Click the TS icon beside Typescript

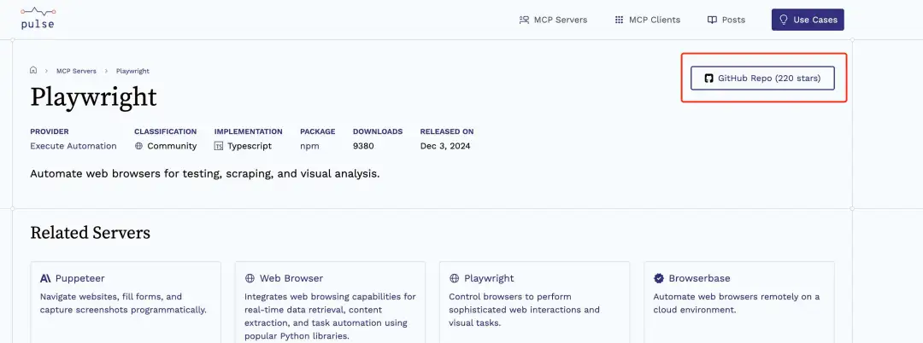pyautogui.click(x=219, y=146)
